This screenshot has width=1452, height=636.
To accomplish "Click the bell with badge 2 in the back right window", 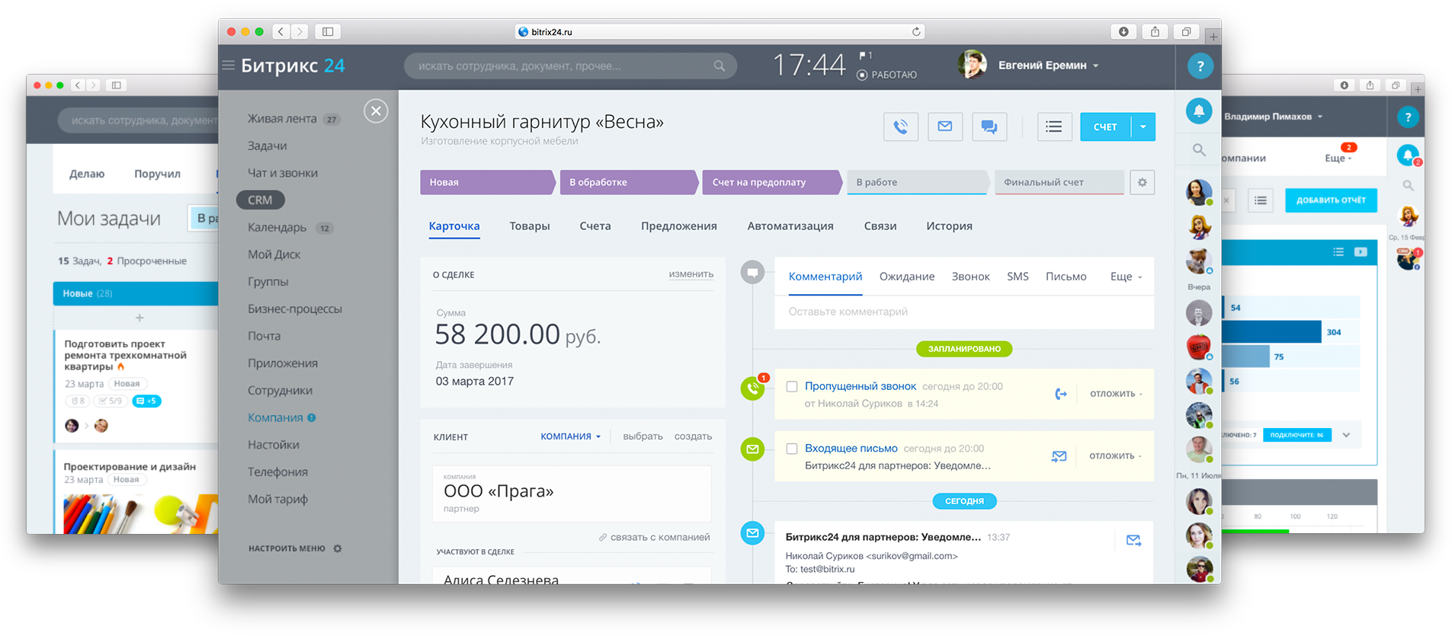I will pyautogui.click(x=1408, y=155).
